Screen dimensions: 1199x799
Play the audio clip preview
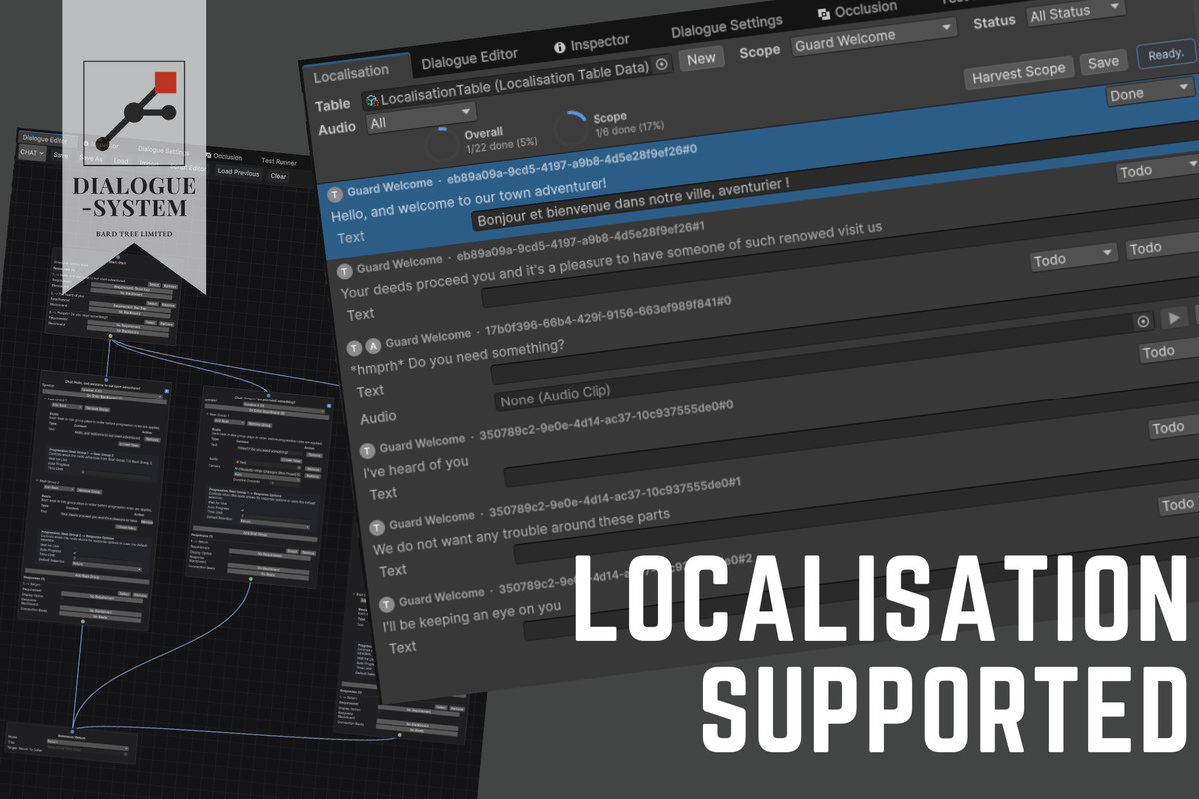click(x=1174, y=317)
